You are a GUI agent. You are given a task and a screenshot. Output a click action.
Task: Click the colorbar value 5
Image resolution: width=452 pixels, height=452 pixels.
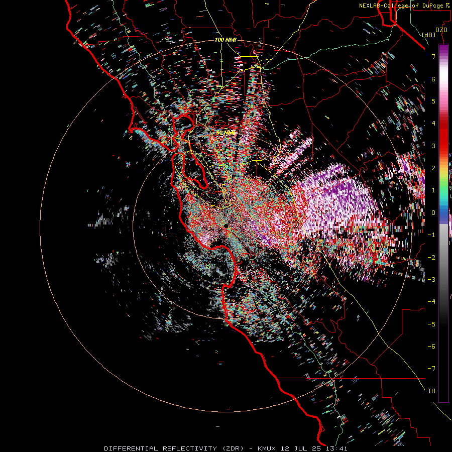pos(433,101)
